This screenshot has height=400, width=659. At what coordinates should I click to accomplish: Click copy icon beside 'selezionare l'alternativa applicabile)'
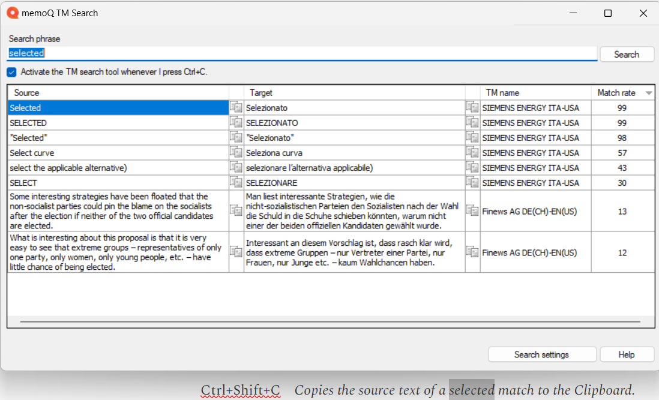click(x=472, y=167)
